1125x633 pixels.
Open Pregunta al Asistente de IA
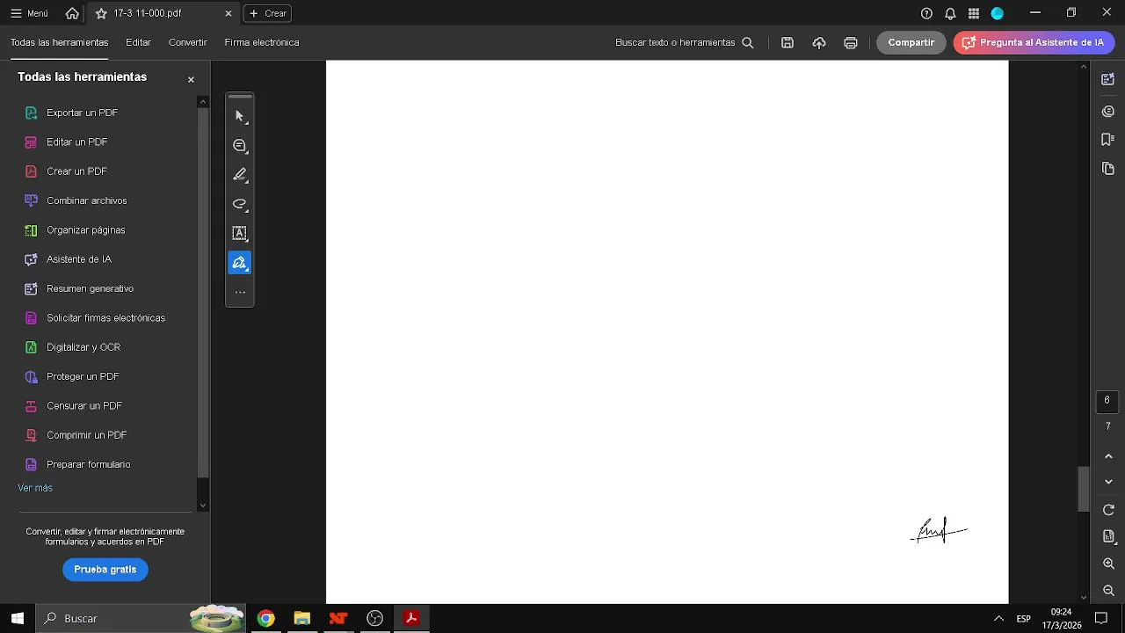point(1034,42)
